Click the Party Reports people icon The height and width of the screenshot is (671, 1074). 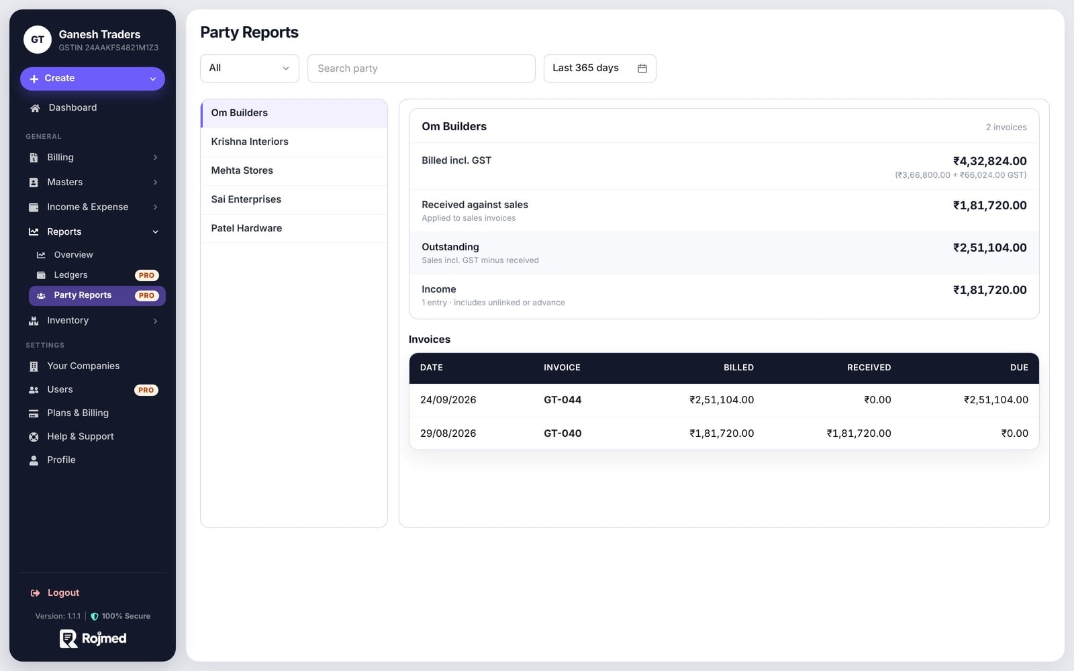click(41, 295)
